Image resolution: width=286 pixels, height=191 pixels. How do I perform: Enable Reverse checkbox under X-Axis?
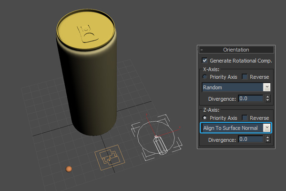(x=245, y=77)
